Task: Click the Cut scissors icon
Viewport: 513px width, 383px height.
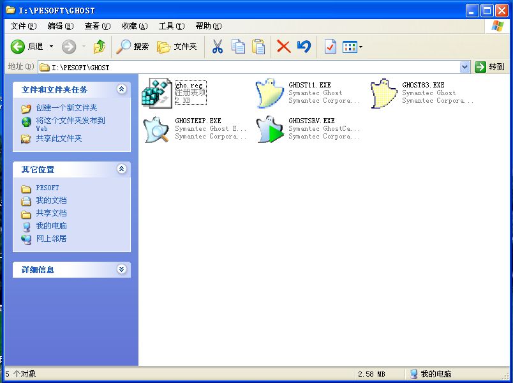Action: pos(217,47)
